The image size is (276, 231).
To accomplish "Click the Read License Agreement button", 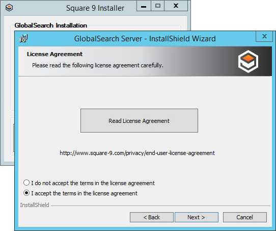I will [x=139, y=120].
